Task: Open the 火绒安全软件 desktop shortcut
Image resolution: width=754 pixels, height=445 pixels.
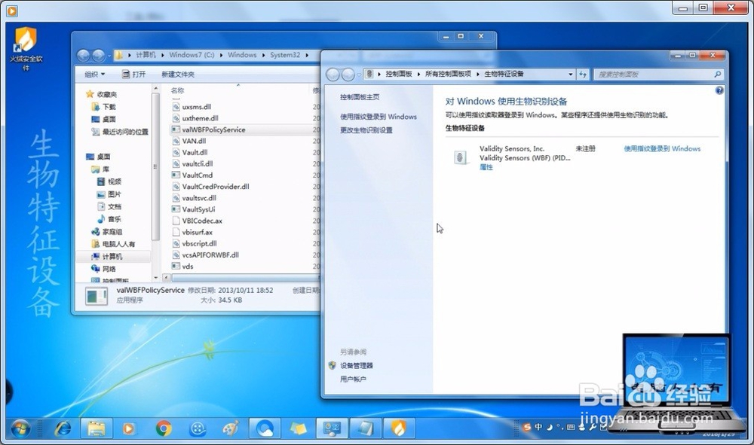Action: tap(26, 48)
